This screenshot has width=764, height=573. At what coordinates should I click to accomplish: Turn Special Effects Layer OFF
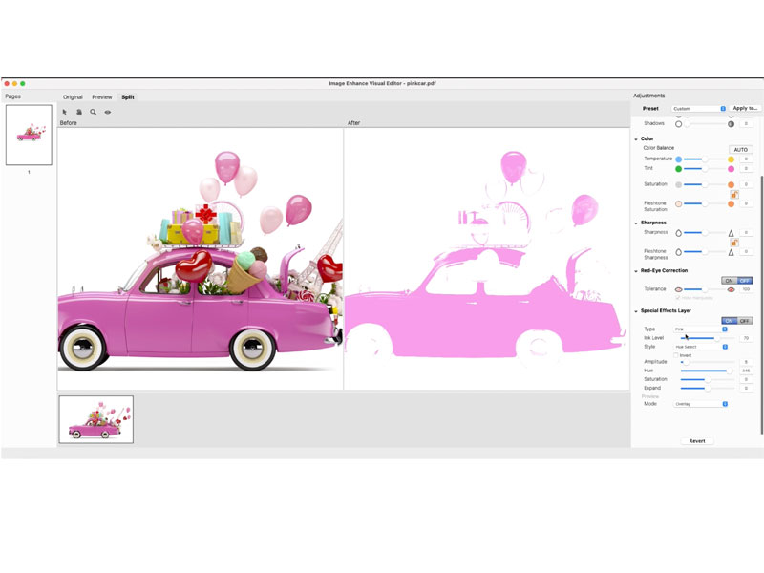point(745,320)
